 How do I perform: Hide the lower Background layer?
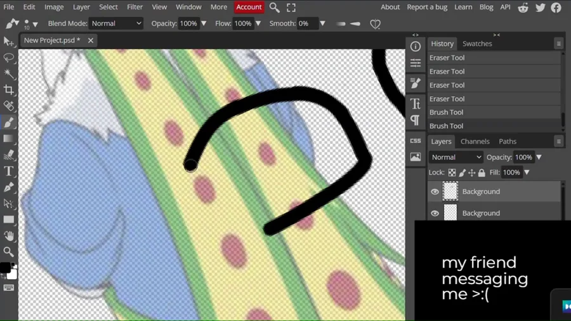pyautogui.click(x=435, y=213)
